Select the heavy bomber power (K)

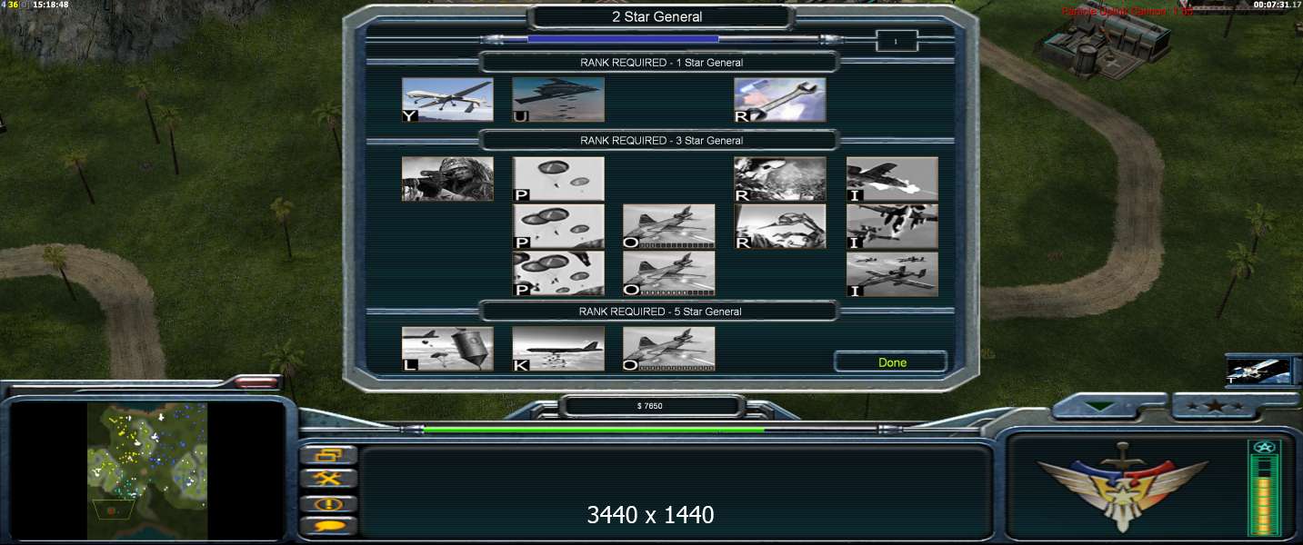(558, 349)
